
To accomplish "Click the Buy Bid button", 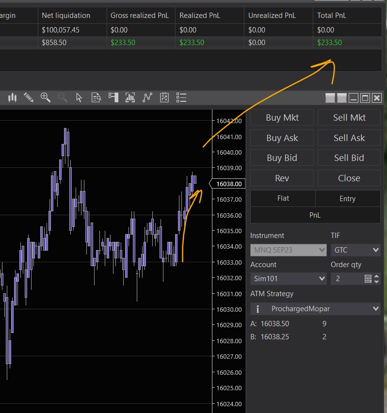I will (x=282, y=158).
